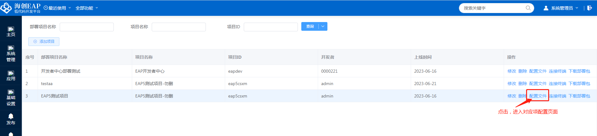Expand the 最近使用 dropdown menu
Image resolution: width=597 pixels, height=136 pixels.
(58, 8)
